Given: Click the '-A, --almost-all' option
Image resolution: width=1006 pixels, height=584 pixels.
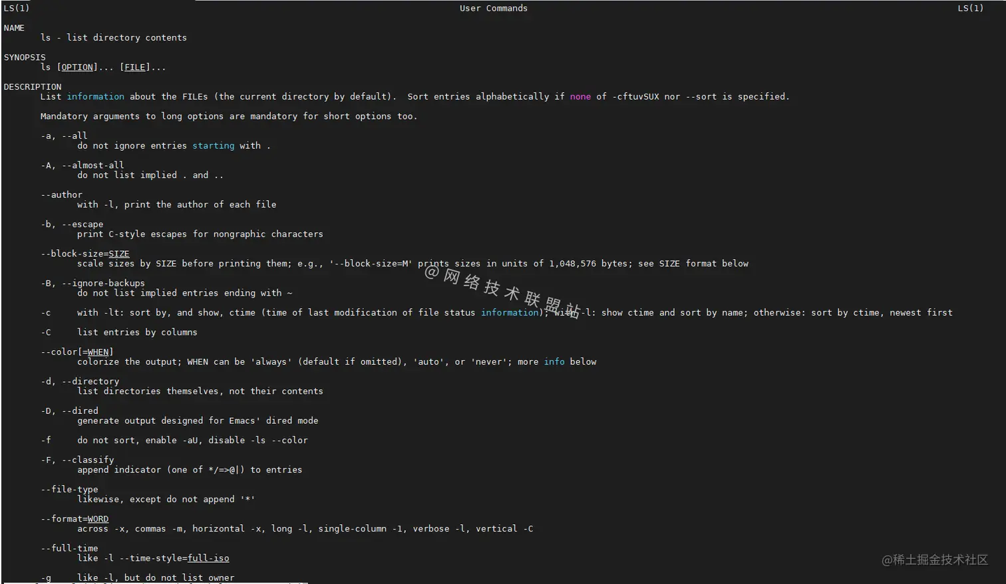Looking at the screenshot, I should pos(83,165).
